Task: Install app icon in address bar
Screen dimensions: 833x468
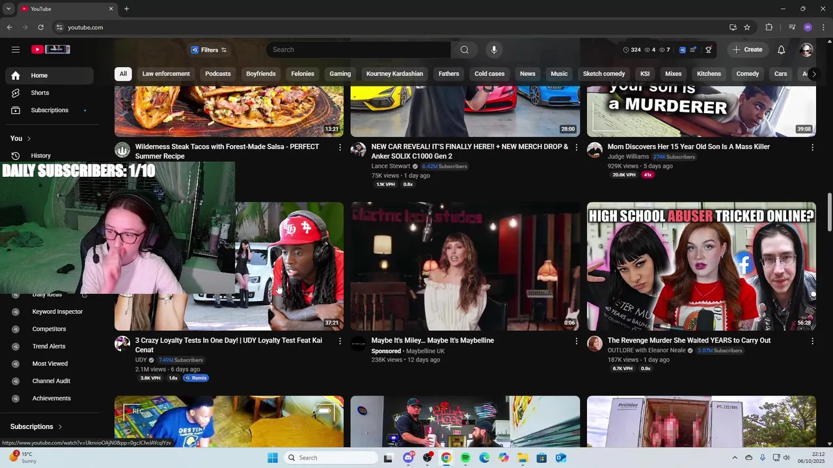Action: point(733,27)
